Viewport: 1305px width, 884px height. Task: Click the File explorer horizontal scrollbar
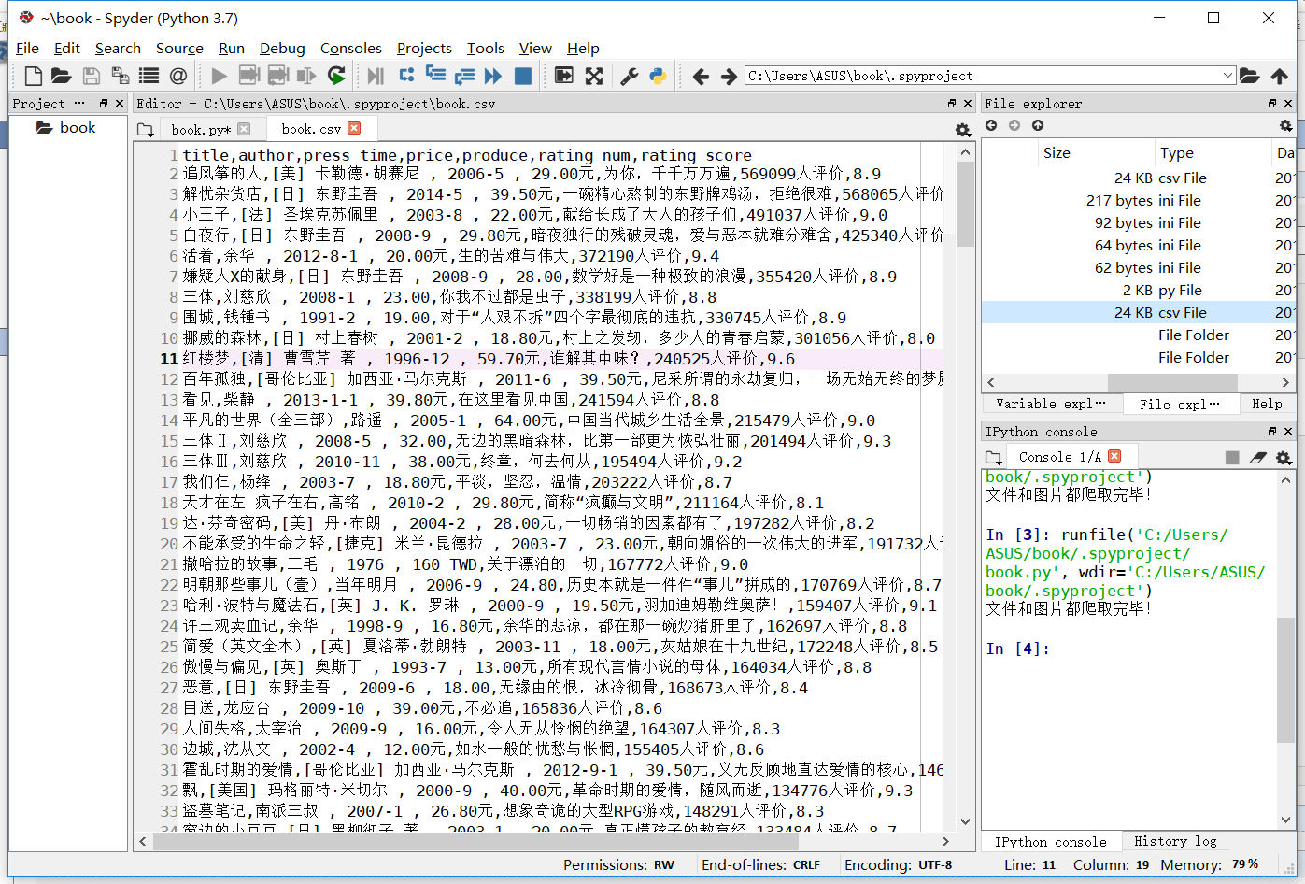click(1171, 382)
